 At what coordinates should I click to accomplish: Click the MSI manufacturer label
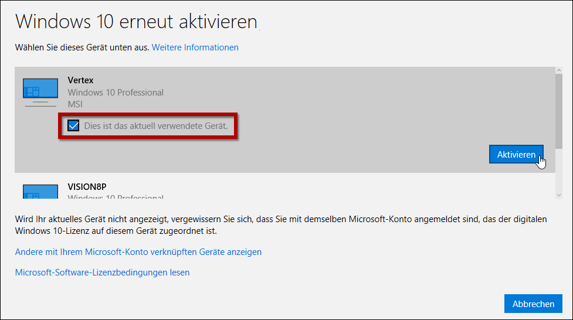tap(75, 104)
